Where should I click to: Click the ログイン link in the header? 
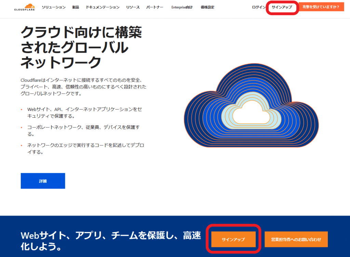(x=258, y=7)
